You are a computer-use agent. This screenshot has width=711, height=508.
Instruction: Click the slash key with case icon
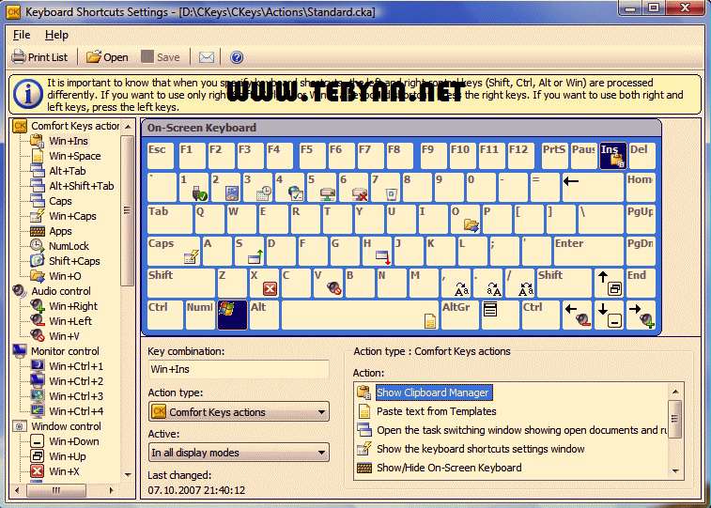tap(519, 283)
